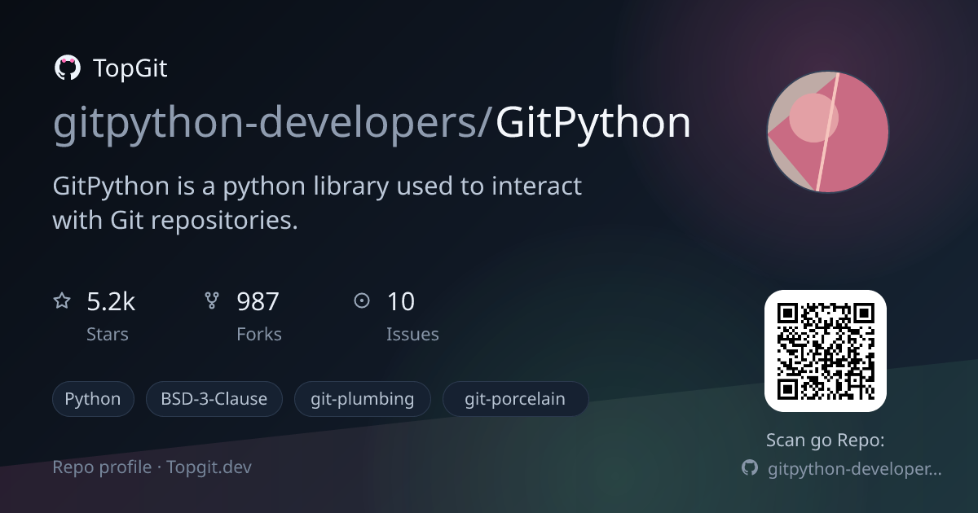Click the Issues label
978x513 pixels.
[x=412, y=335]
